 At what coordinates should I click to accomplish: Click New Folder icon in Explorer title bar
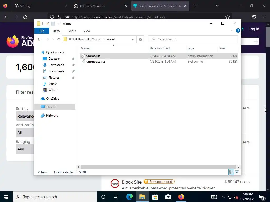pos(53,24)
